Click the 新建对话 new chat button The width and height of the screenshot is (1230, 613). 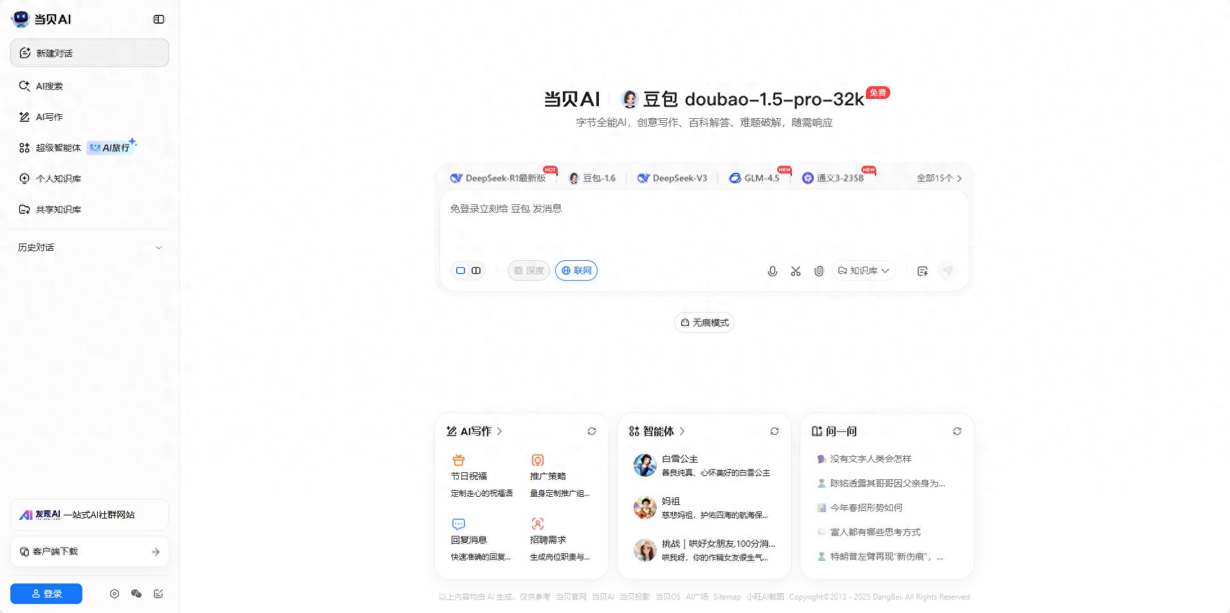(89, 53)
